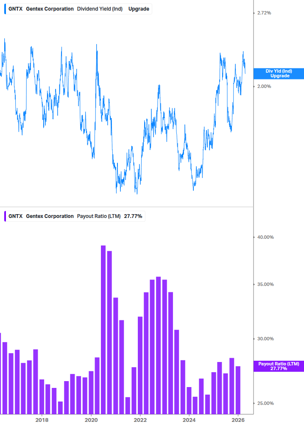Click the 2024 x-axis label
The width and height of the screenshot is (304, 427).
coord(189,420)
